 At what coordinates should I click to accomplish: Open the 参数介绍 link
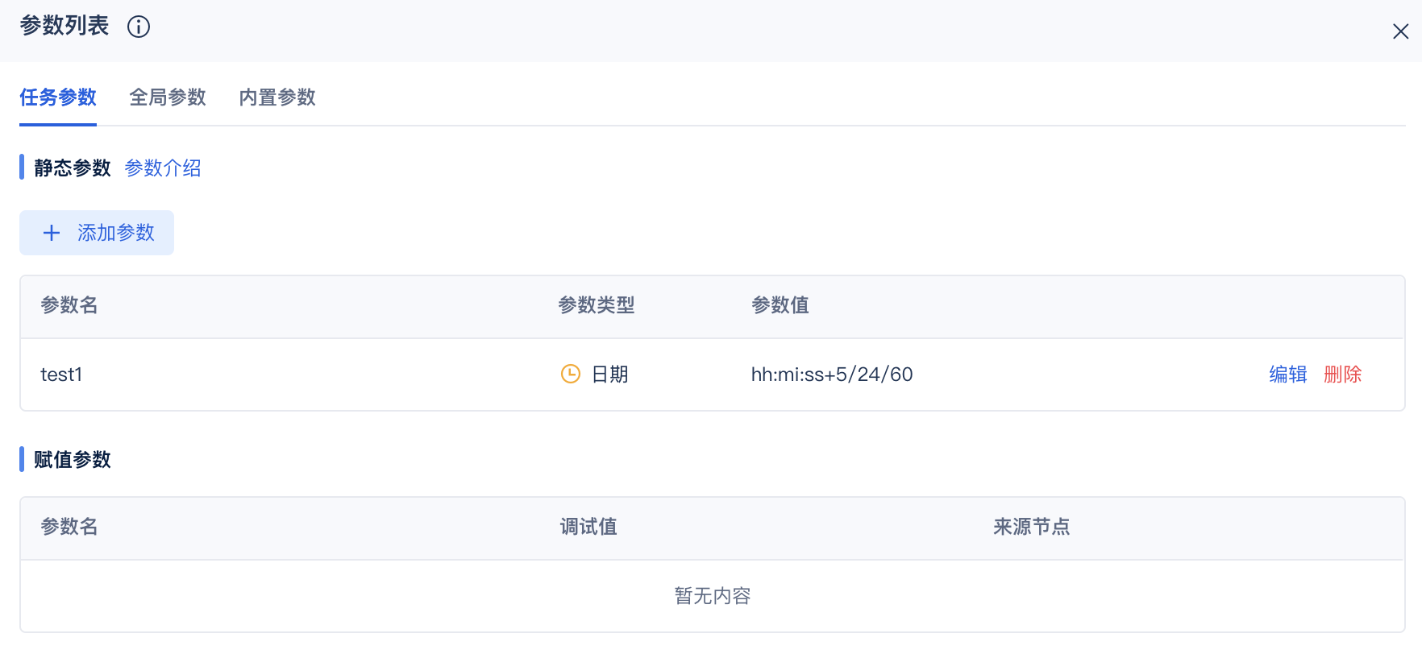tap(163, 168)
